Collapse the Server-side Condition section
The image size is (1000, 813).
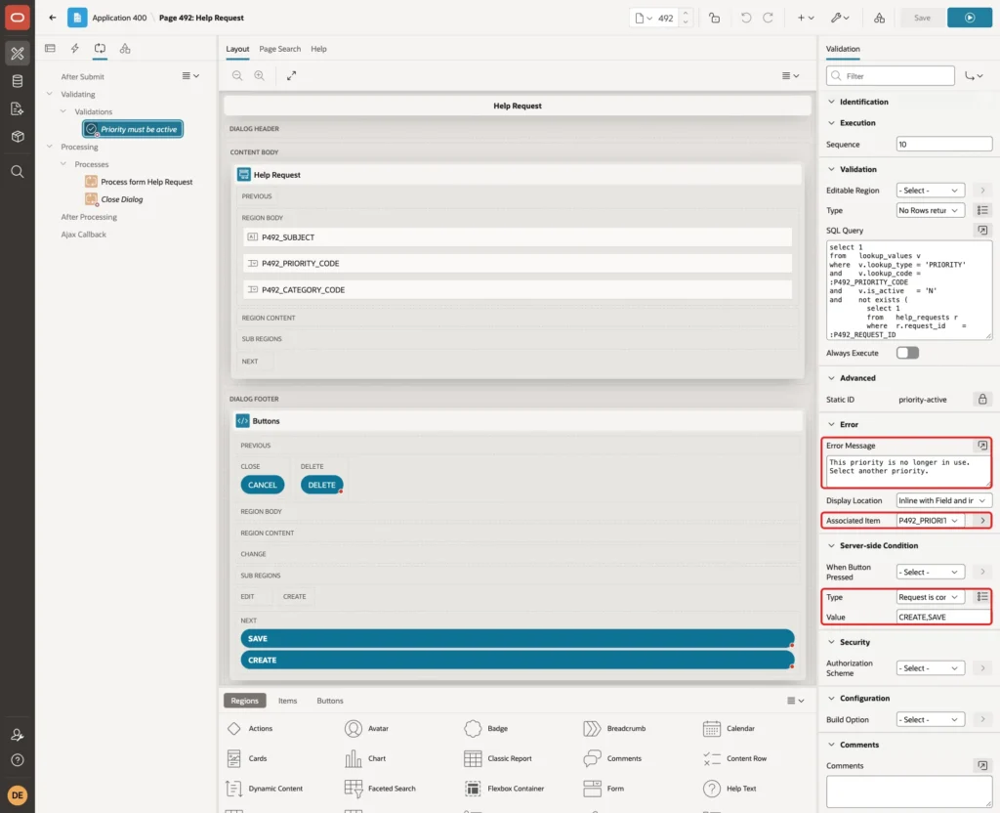[831, 545]
